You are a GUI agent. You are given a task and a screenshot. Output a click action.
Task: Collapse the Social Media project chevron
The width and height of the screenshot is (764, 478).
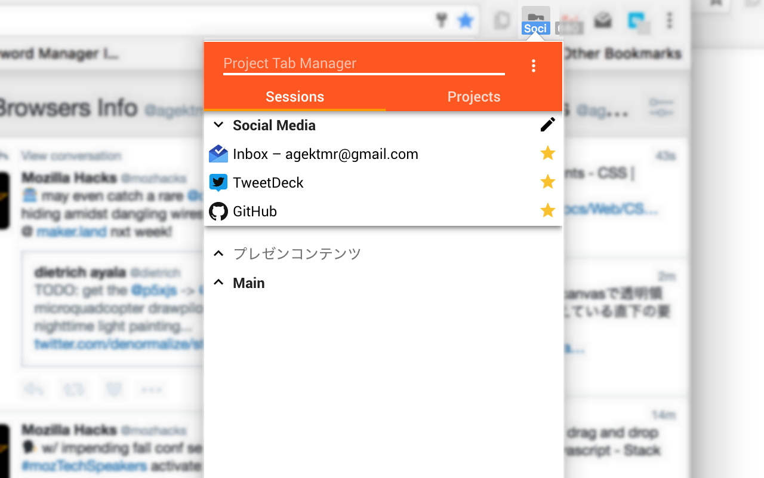click(218, 125)
